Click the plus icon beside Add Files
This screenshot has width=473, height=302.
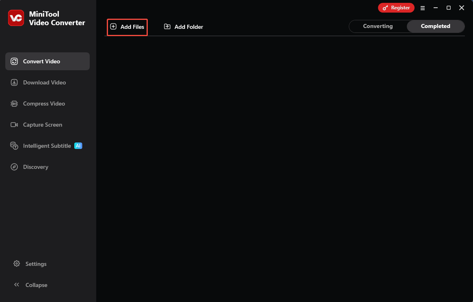pos(113,27)
